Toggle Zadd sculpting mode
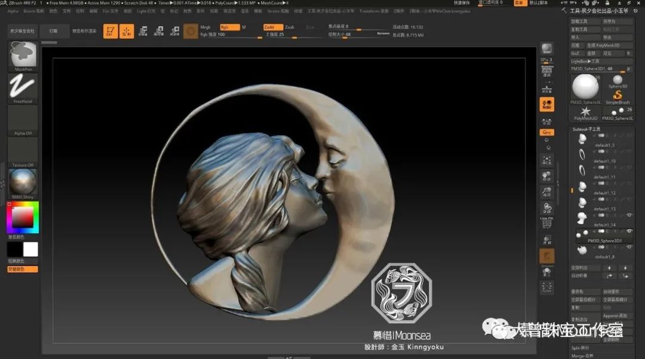This screenshot has height=359, width=645. tap(273, 27)
